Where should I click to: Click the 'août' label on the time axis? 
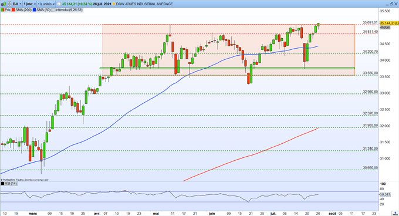pyautogui.click(x=332, y=214)
